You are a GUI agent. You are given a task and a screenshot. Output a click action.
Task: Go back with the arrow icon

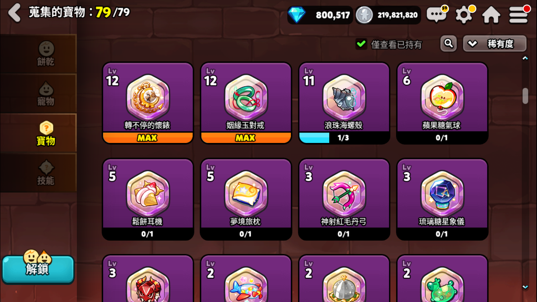coord(15,13)
